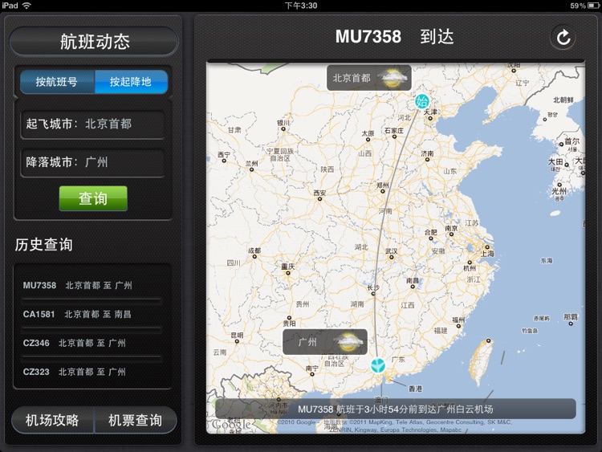Viewport: 602px width, 452px height.
Task: Click the green 查询 button
Action: click(x=93, y=198)
